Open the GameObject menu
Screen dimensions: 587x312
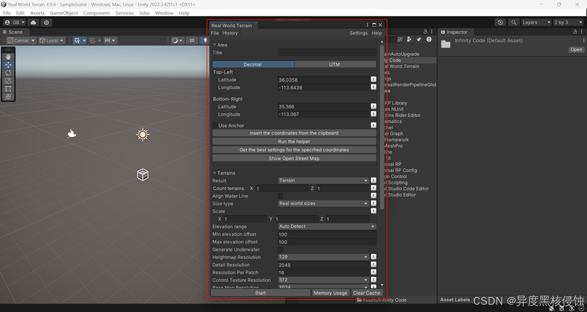click(x=64, y=13)
